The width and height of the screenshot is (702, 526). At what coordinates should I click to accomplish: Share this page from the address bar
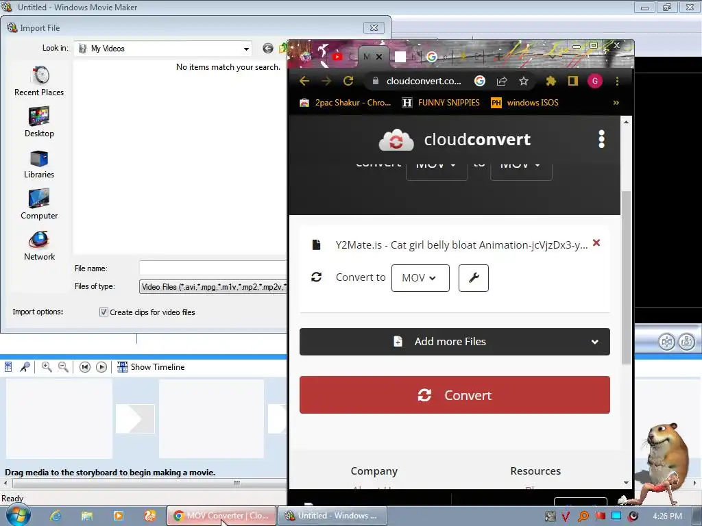click(501, 81)
